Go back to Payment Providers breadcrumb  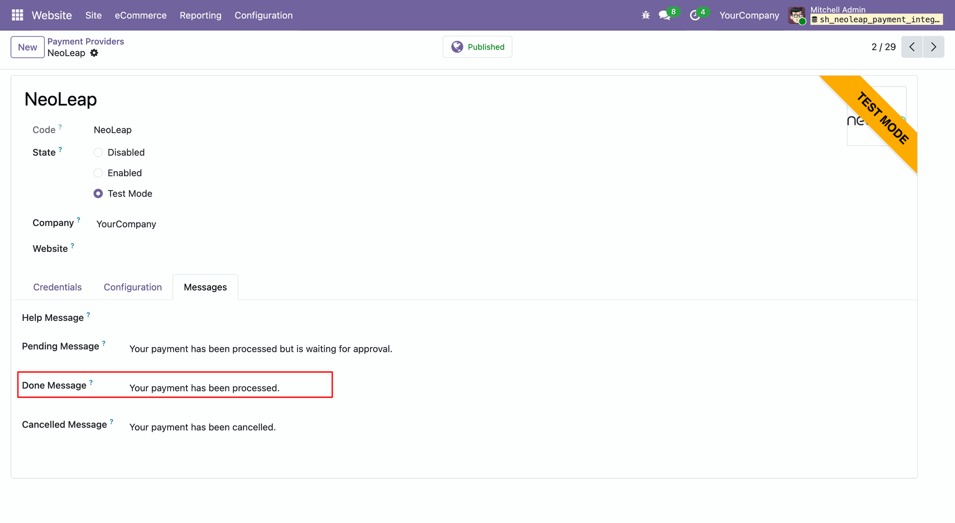click(86, 41)
